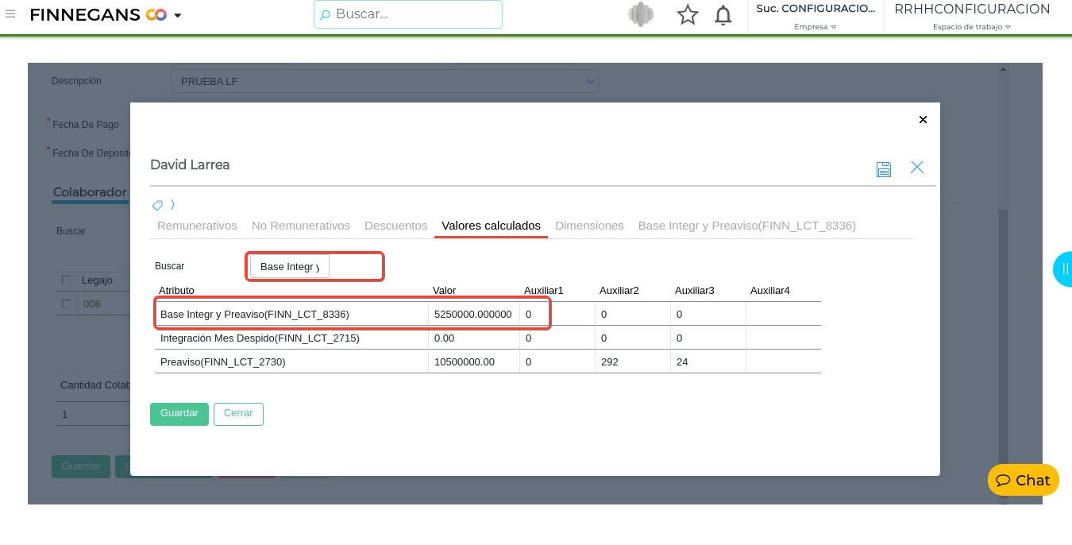The height and width of the screenshot is (545, 1072).
Task: Expand the Empresa selector dropdown
Action: 815,26
